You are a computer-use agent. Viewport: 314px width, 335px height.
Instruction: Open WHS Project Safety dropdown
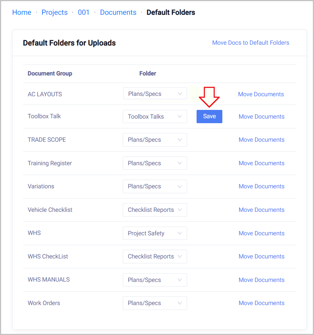tap(155, 233)
